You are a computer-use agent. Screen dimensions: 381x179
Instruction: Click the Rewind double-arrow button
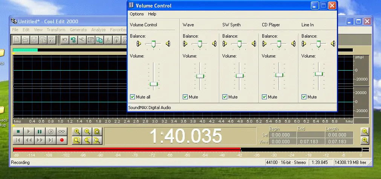(x=29, y=140)
